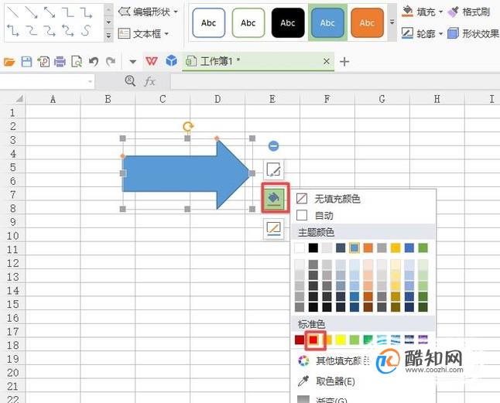Expand the 轮廓 dropdown
Viewport: 500px width, 403px height.
pos(422,33)
